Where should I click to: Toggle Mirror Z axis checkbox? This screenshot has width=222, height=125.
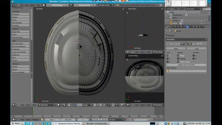coord(168,62)
